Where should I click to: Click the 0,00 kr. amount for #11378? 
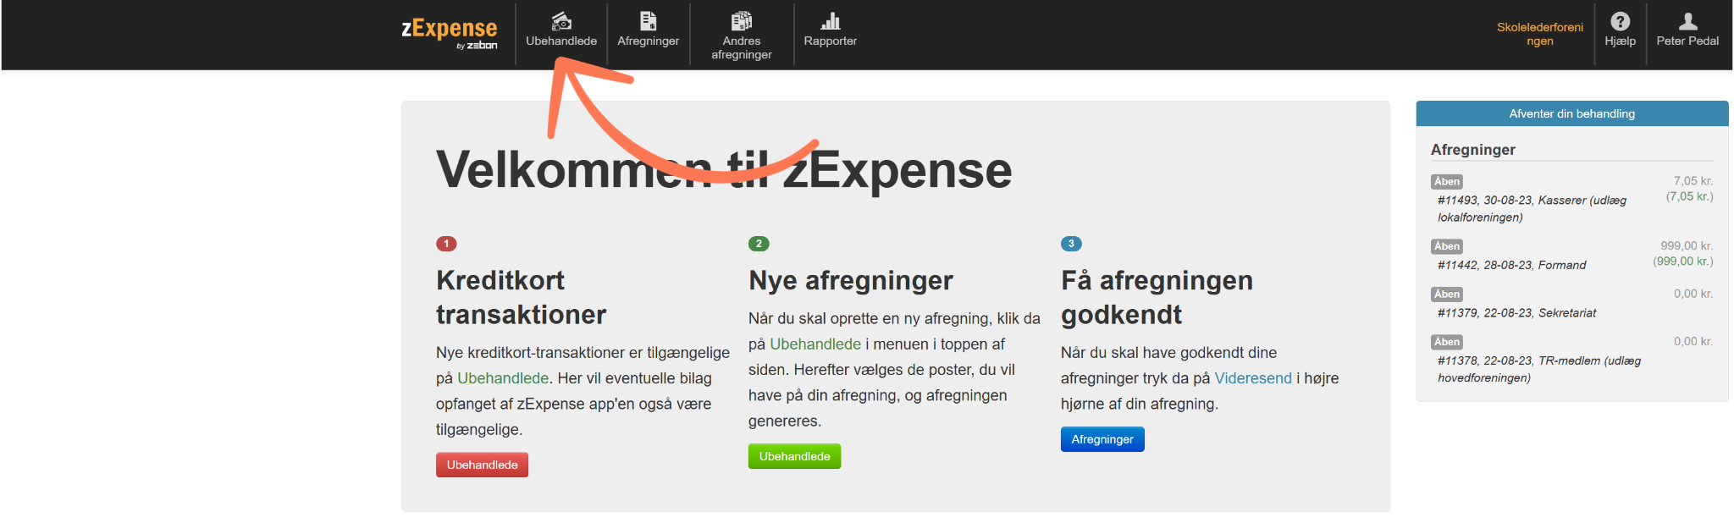(x=1693, y=342)
